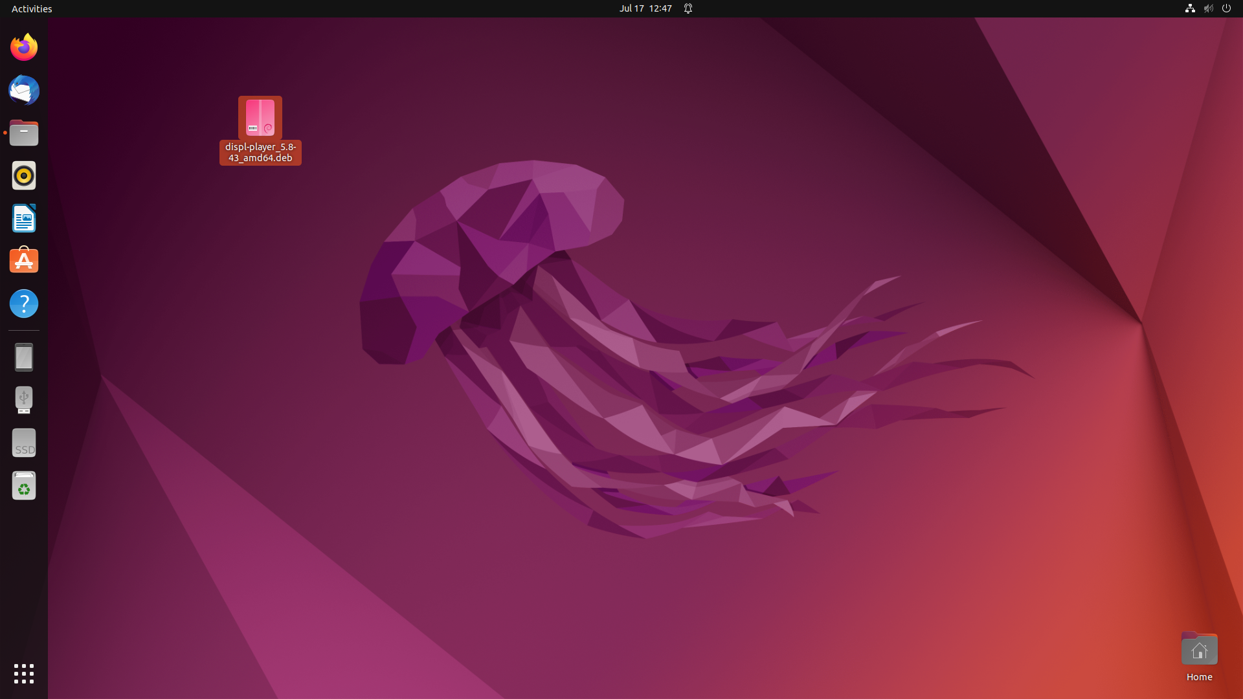Select the displ-player deb file
This screenshot has width=1243, height=699.
[260, 119]
